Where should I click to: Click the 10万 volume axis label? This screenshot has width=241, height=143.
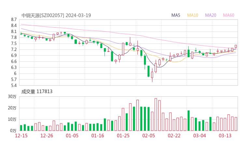coord(12,119)
